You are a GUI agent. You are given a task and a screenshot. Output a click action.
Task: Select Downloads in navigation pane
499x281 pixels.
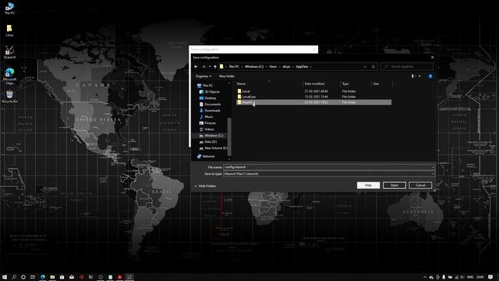click(x=210, y=111)
